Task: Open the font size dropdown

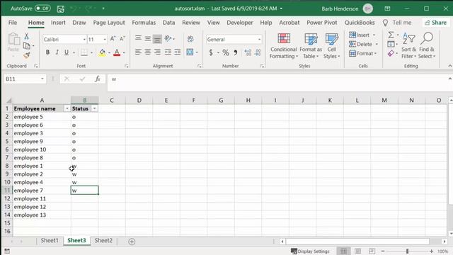Action: pyautogui.click(x=105, y=40)
